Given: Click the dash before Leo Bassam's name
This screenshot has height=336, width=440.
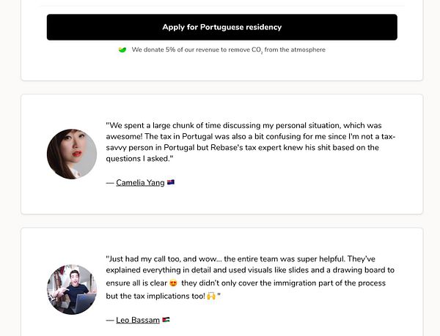Looking at the screenshot, I should coord(110,320).
